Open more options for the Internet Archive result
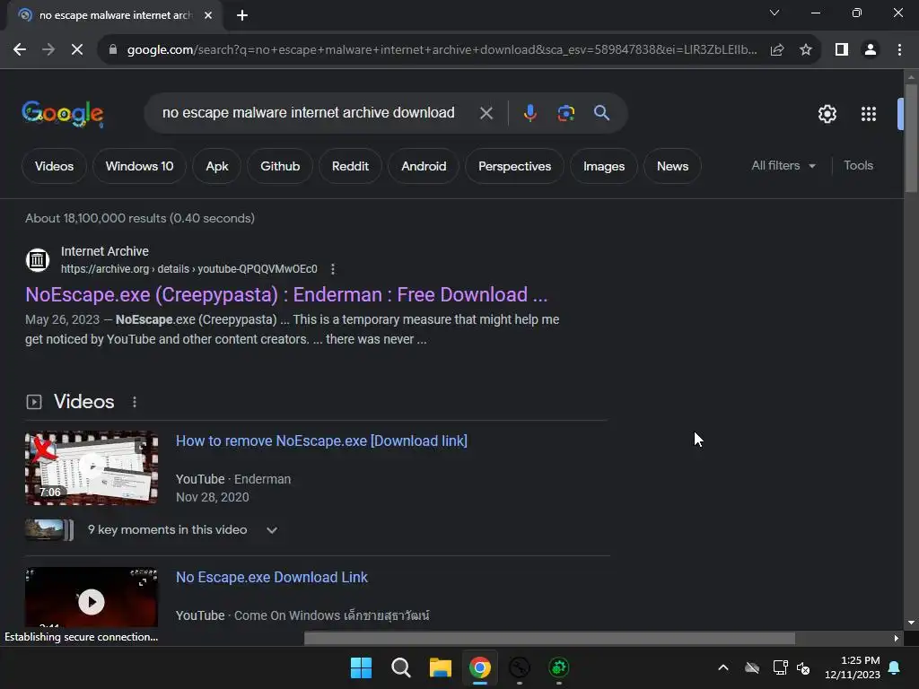The image size is (919, 689). click(333, 269)
